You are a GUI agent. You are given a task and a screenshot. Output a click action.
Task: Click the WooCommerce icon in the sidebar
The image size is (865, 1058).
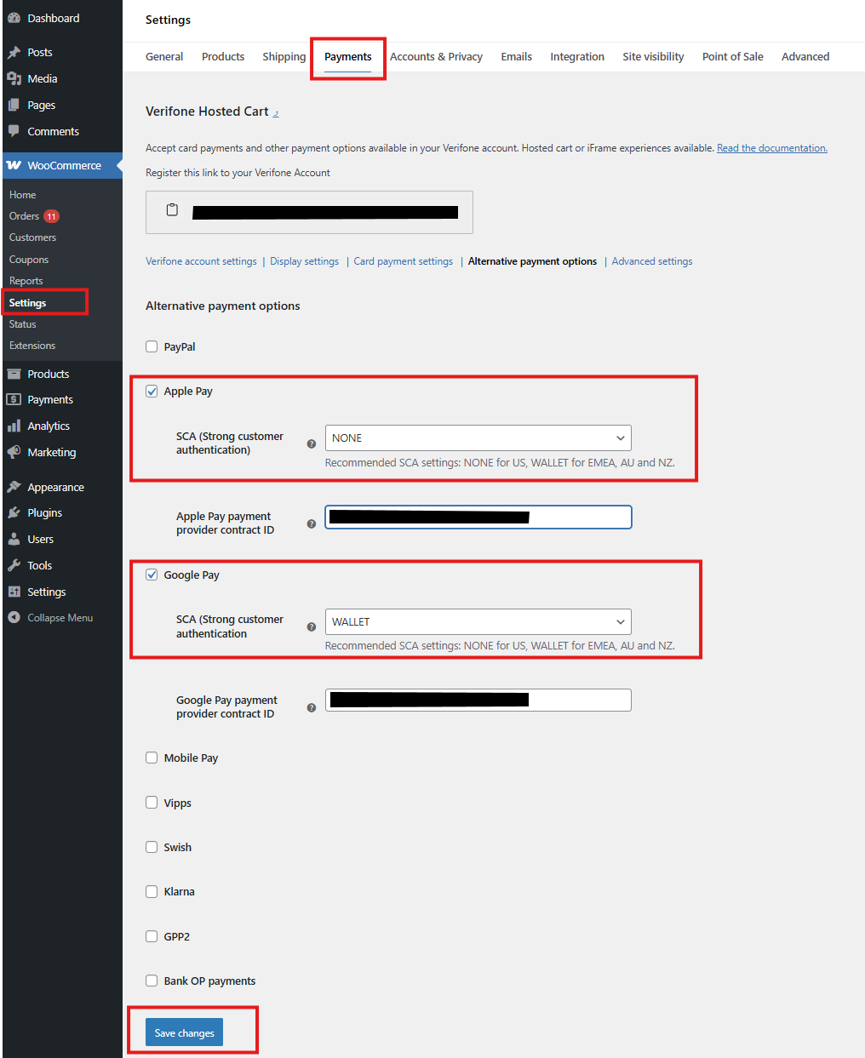15,165
